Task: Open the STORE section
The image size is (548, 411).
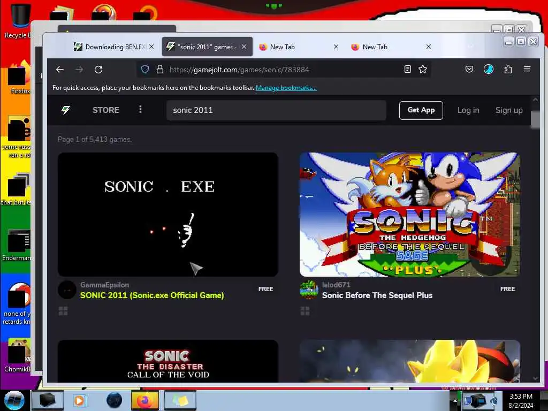Action: pos(105,110)
